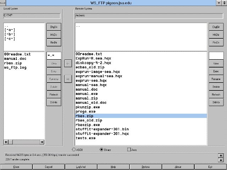This screenshot has height=170, width=227.
Task: Click the log area scroll down arrow
Action: pyautogui.click(x=221, y=160)
